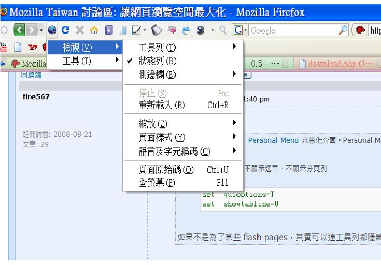
Task: Click the 回頂端 link
Action: [x=31, y=75]
